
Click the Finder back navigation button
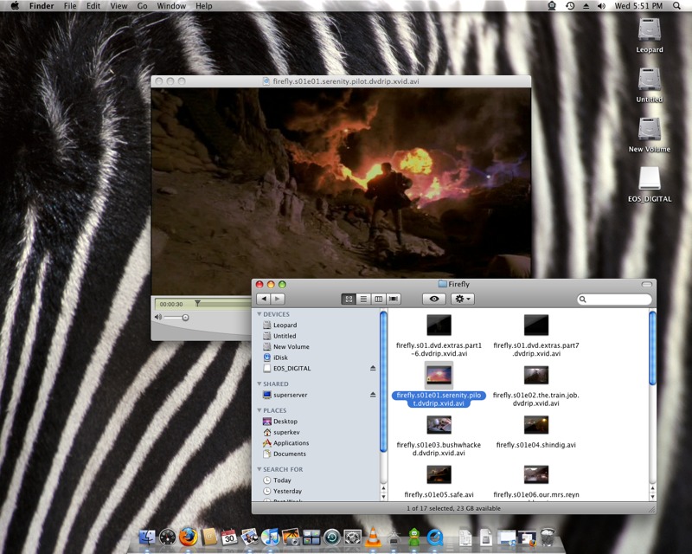(x=263, y=299)
